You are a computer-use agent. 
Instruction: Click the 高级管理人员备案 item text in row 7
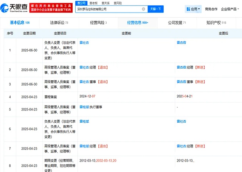pyautogui.click(x=60, y=149)
